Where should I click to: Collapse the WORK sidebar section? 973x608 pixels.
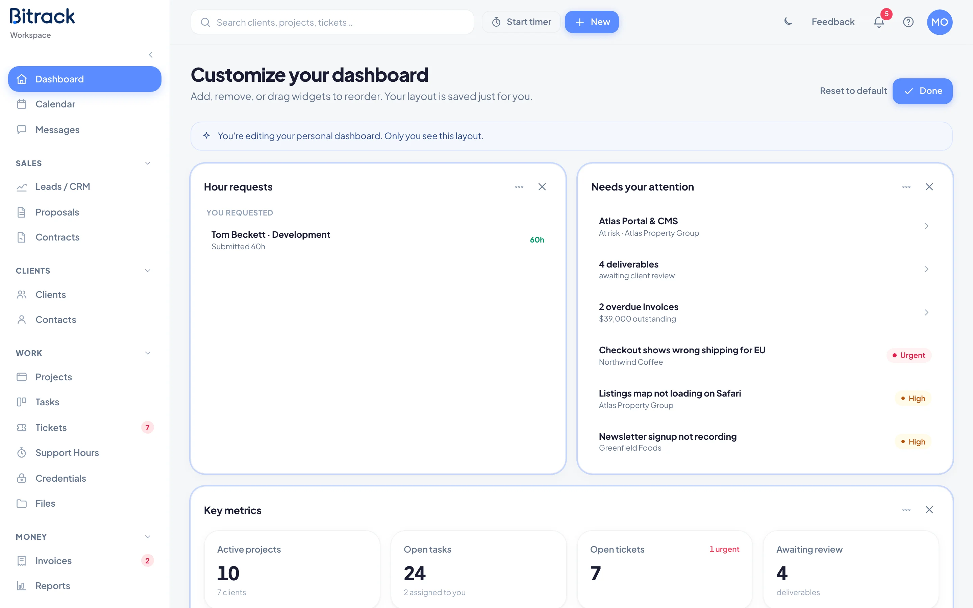(148, 353)
